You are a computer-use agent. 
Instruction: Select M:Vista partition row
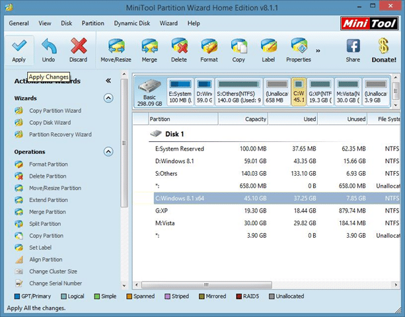click(276, 223)
